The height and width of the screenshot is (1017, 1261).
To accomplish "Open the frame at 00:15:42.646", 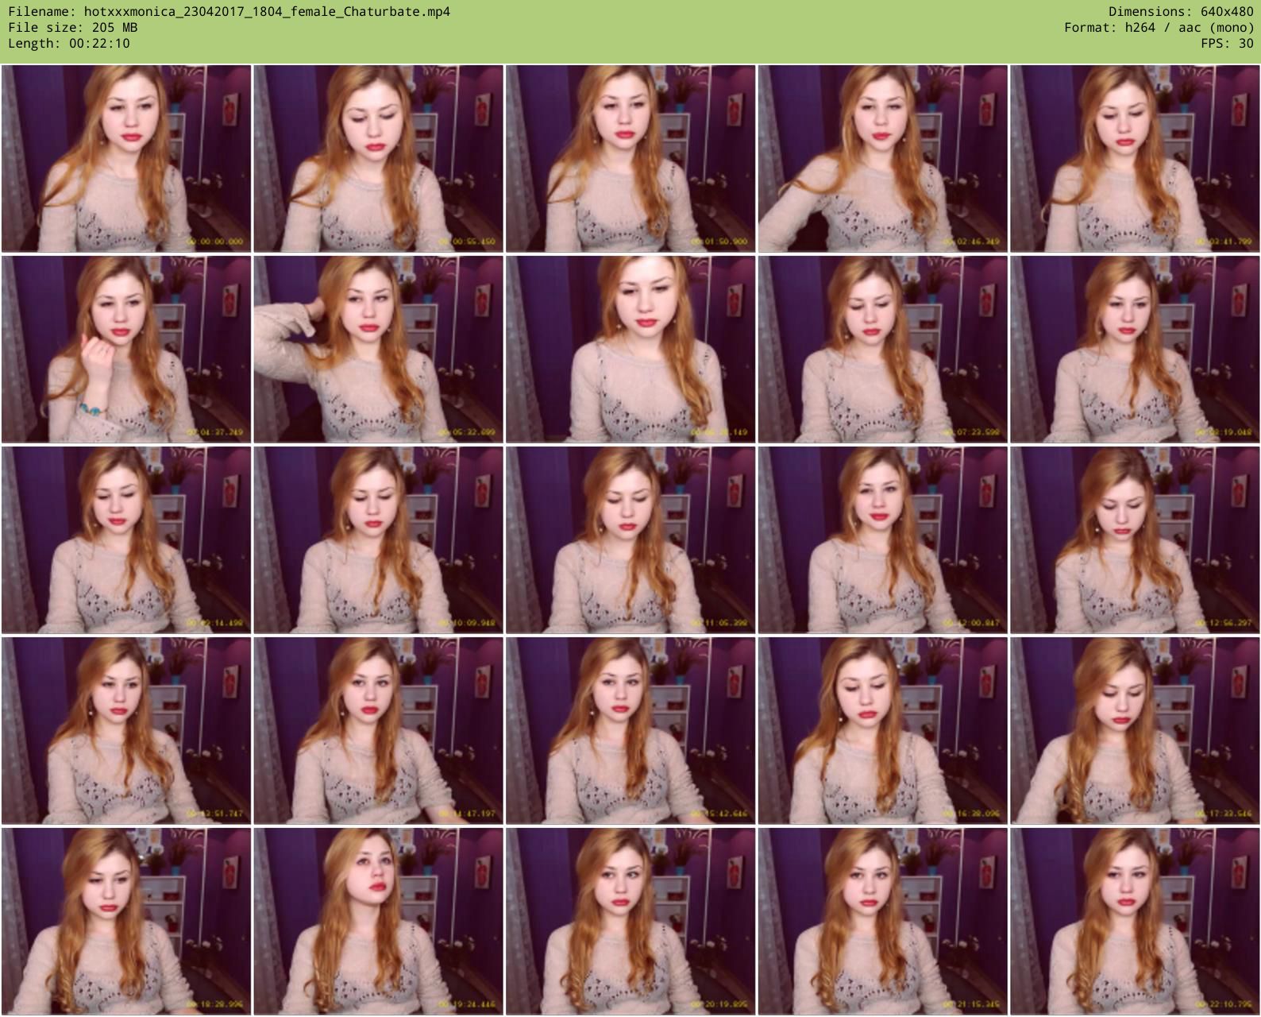I will [630, 730].
